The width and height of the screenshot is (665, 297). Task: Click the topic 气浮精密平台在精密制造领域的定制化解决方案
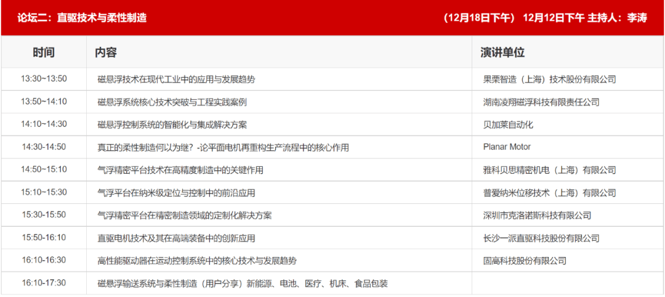pyautogui.click(x=185, y=215)
